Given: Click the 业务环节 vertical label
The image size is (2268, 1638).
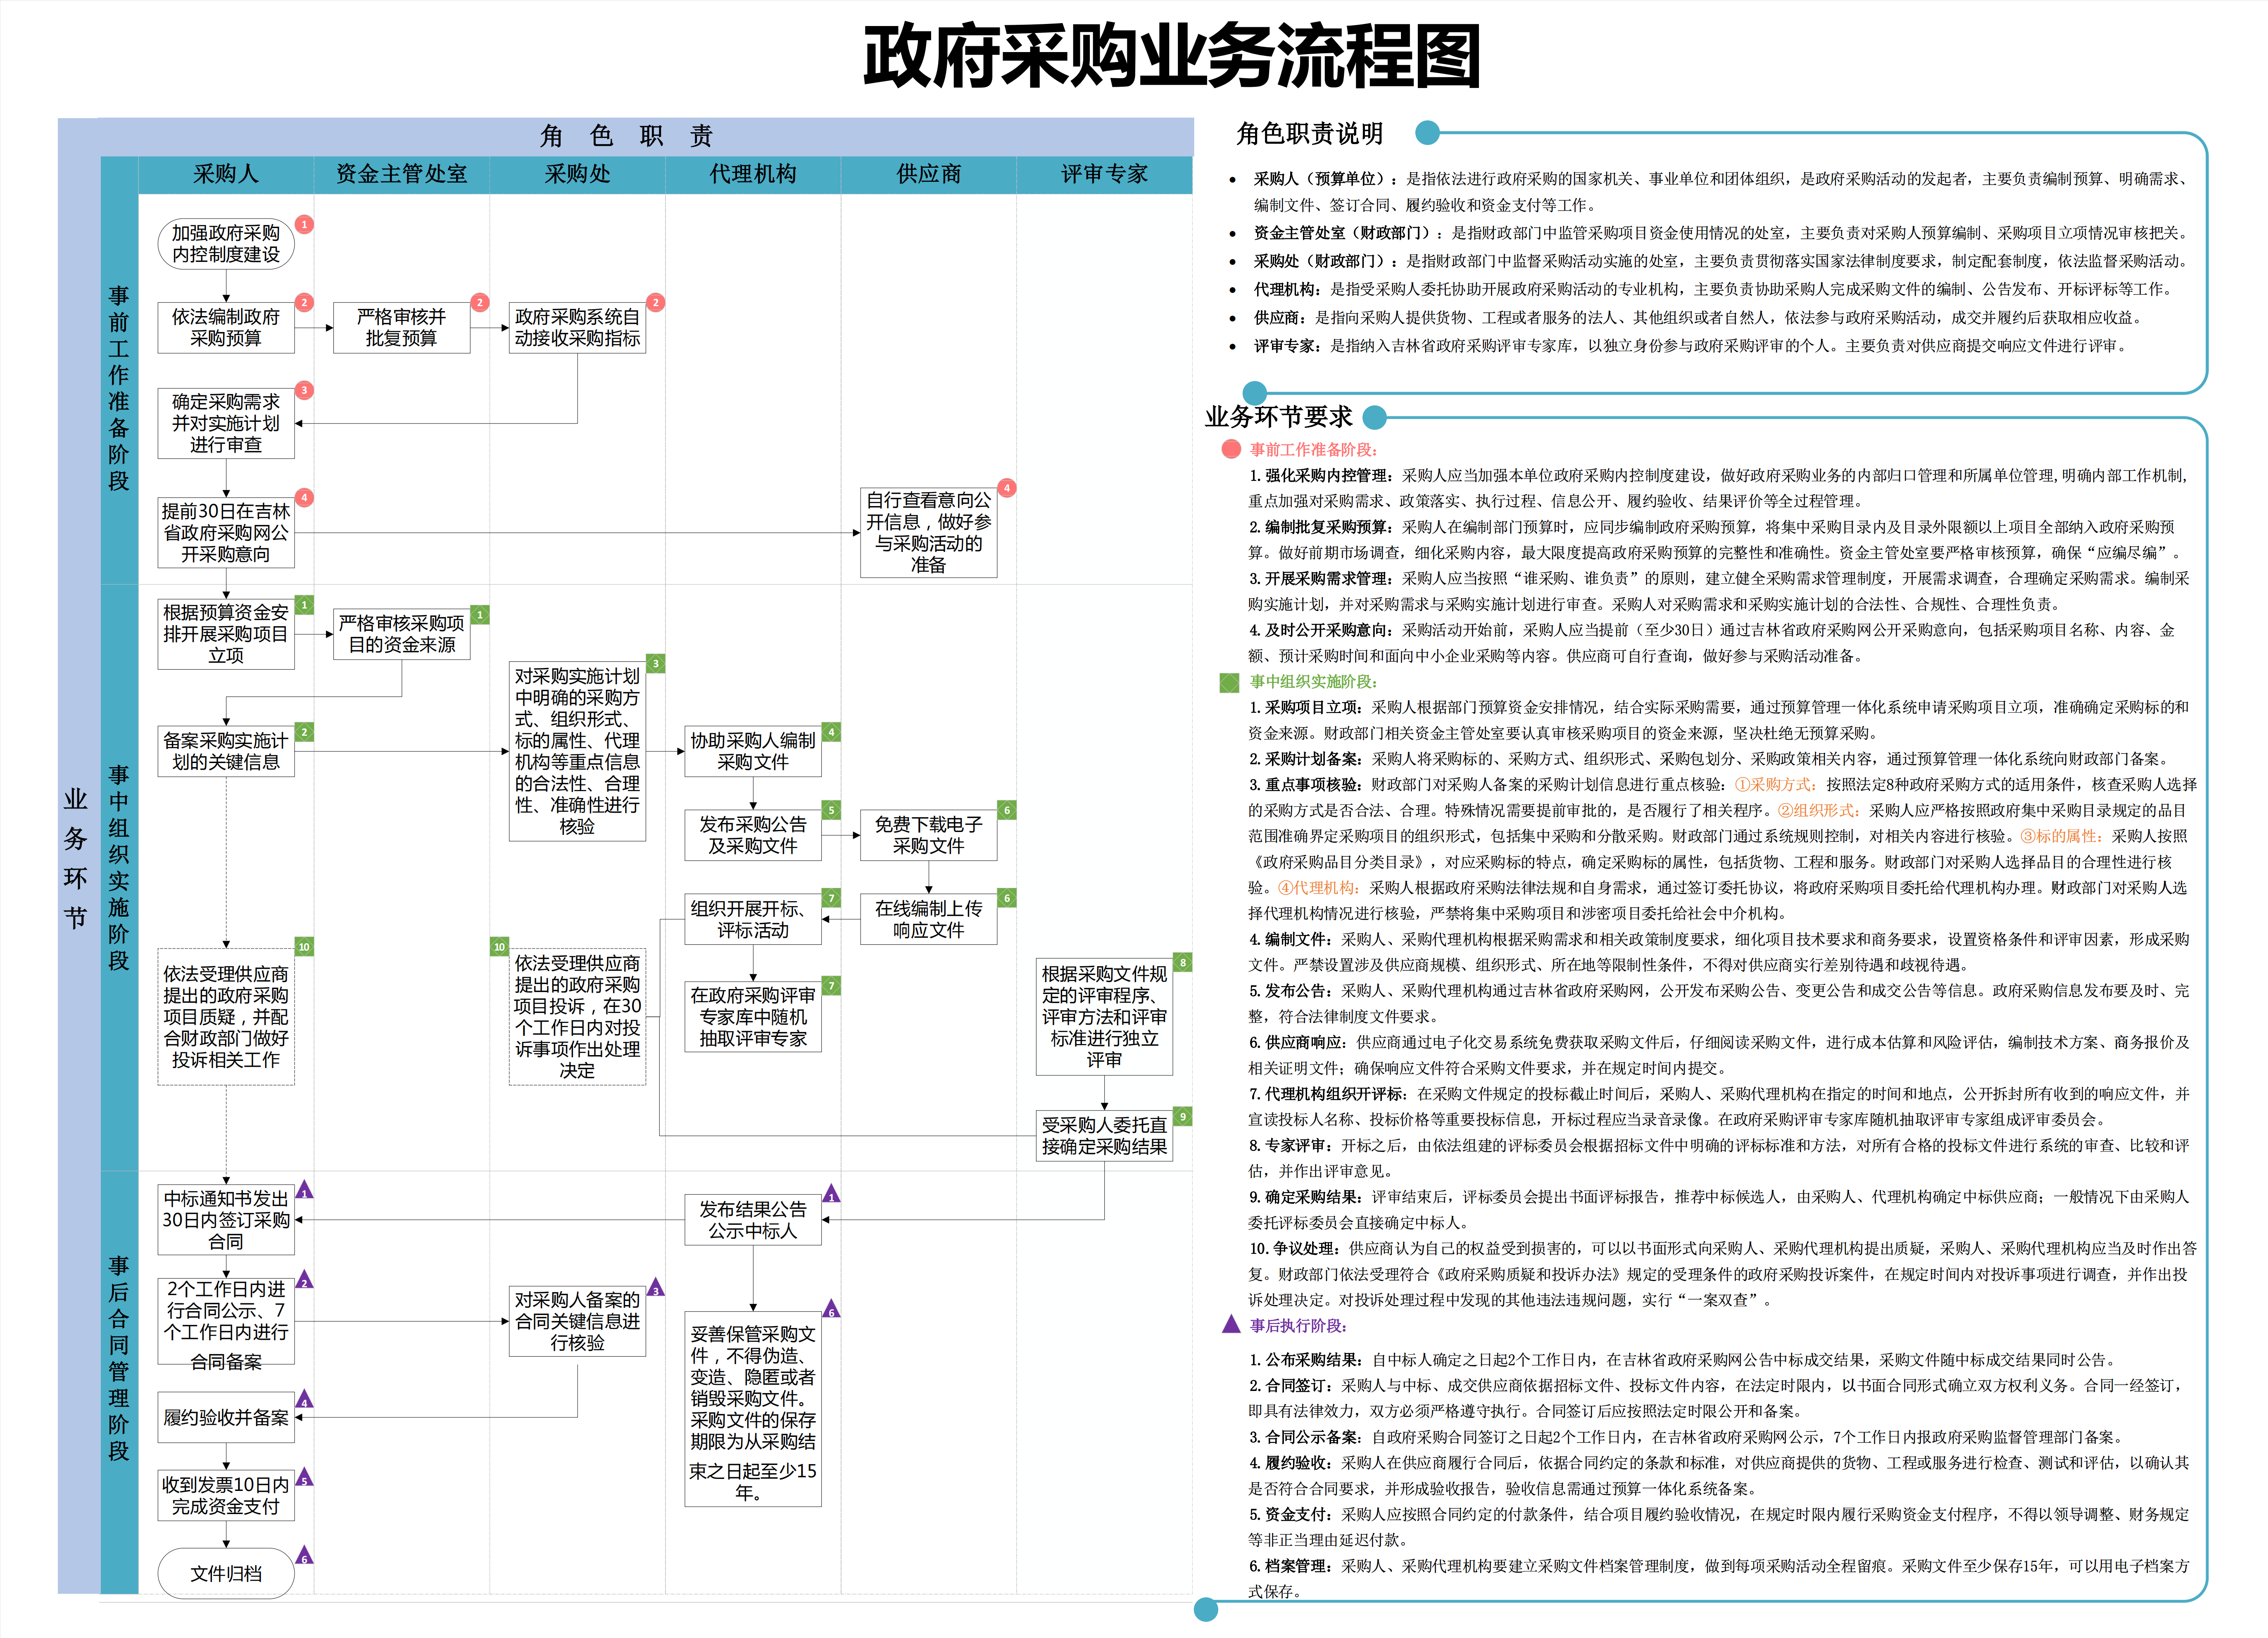Looking at the screenshot, I should [76, 858].
